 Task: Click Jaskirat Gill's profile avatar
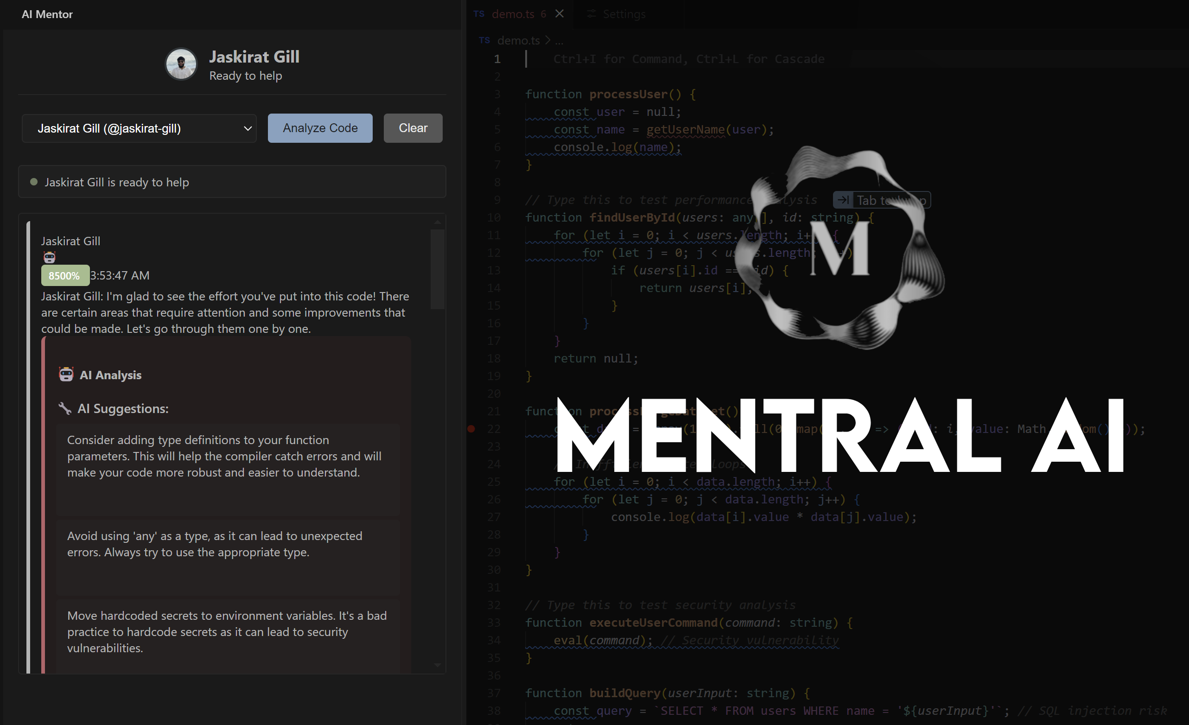click(x=181, y=64)
